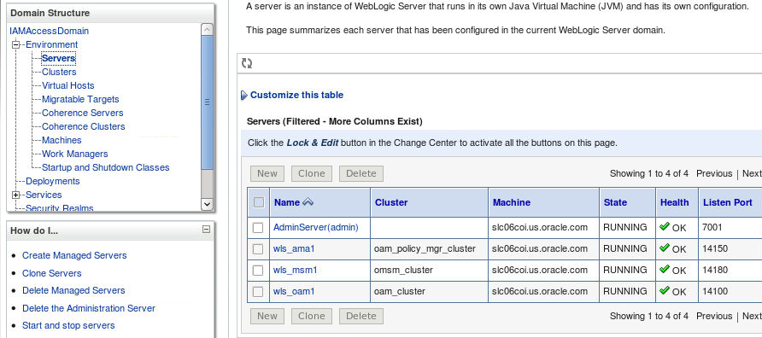762x338 pixels.
Task: Open Services in the domain tree
Action: pyautogui.click(x=44, y=195)
